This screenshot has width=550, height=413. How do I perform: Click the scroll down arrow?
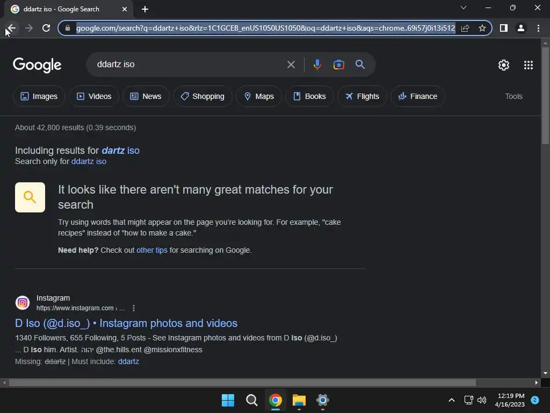click(x=545, y=373)
